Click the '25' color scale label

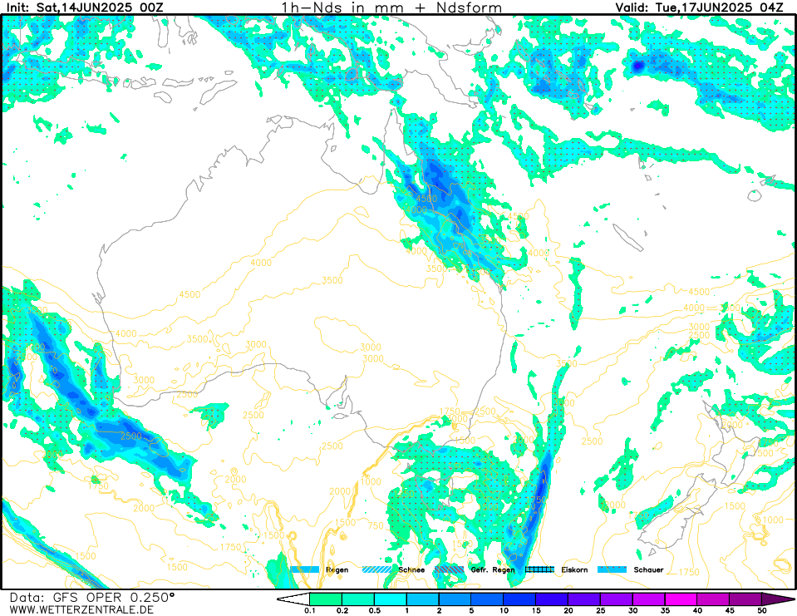pos(600,610)
